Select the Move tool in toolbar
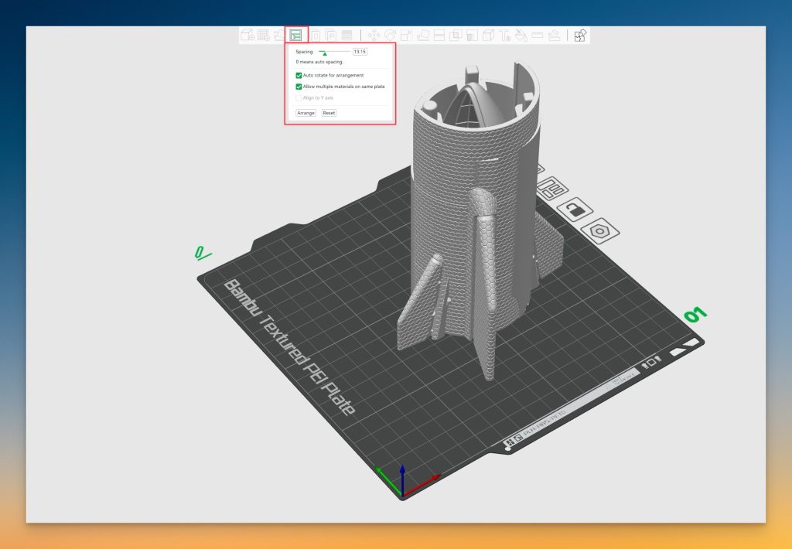 pos(374,36)
